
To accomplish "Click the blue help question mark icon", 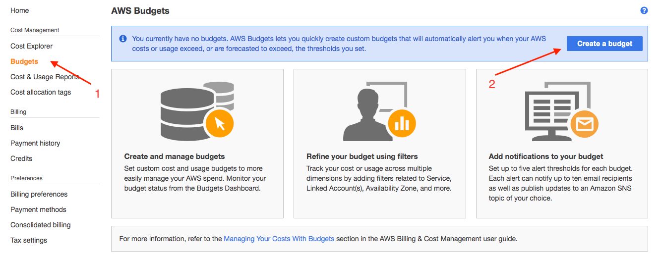I will point(644,10).
